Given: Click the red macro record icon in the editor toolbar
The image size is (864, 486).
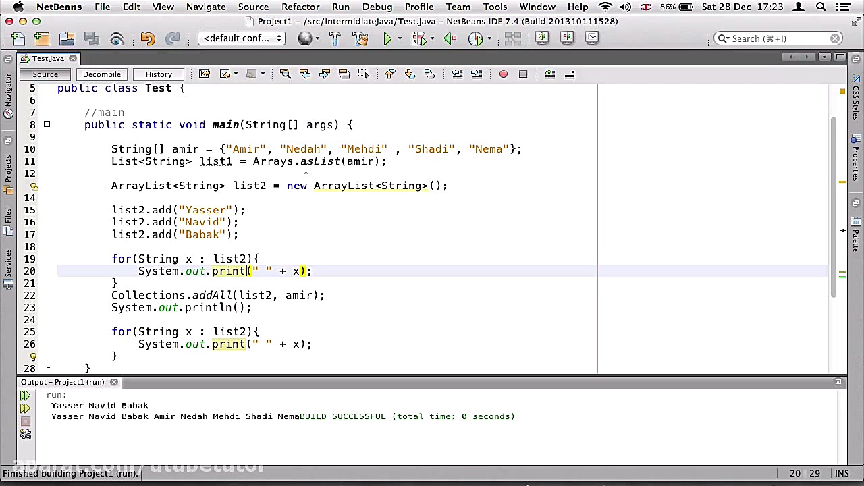Looking at the screenshot, I should click(503, 74).
